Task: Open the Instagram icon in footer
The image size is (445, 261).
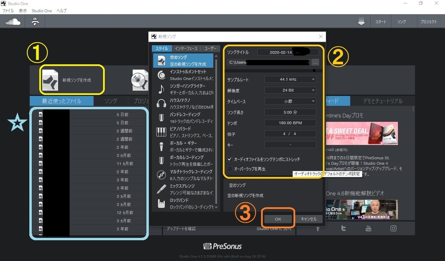Action: point(393,228)
